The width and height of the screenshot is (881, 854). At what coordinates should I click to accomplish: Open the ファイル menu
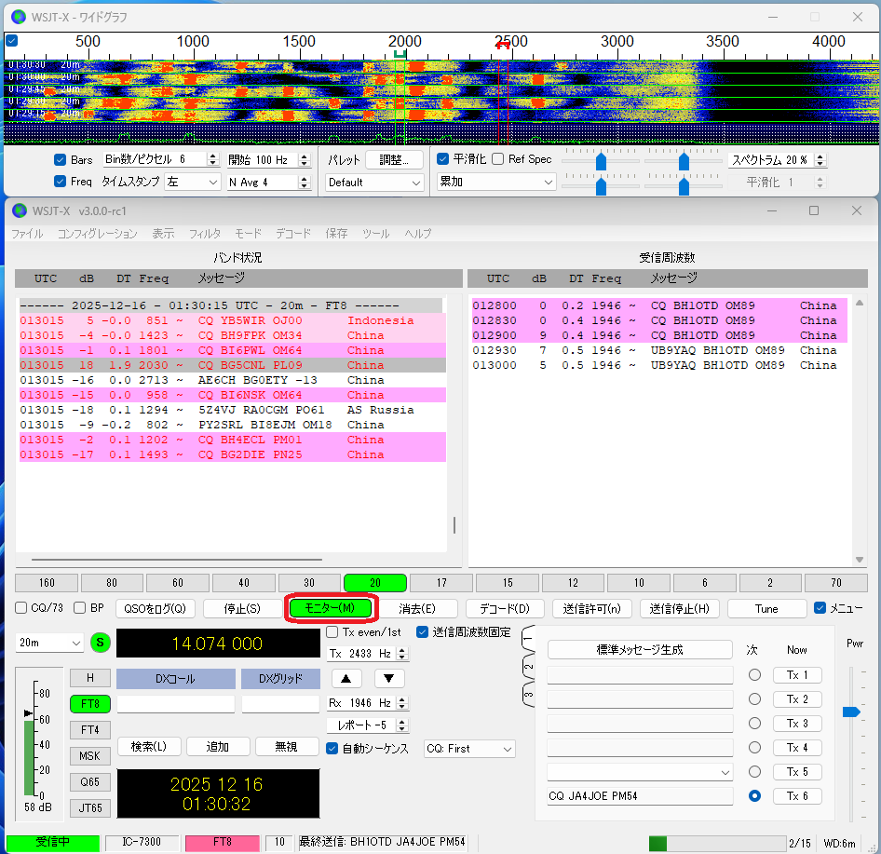27,234
